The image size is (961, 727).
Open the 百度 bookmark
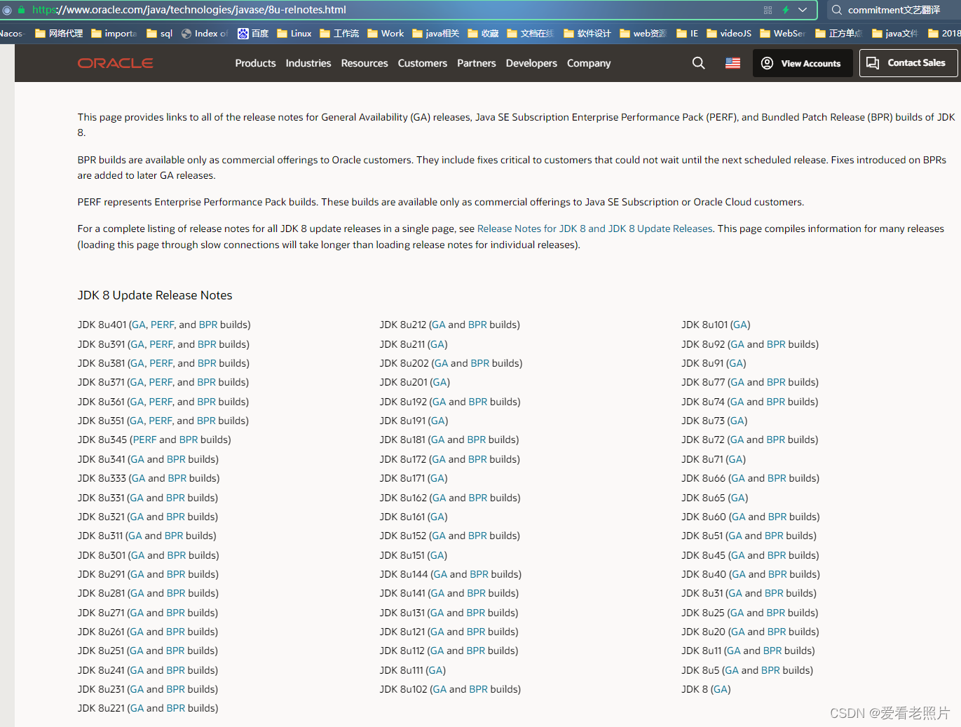point(253,33)
